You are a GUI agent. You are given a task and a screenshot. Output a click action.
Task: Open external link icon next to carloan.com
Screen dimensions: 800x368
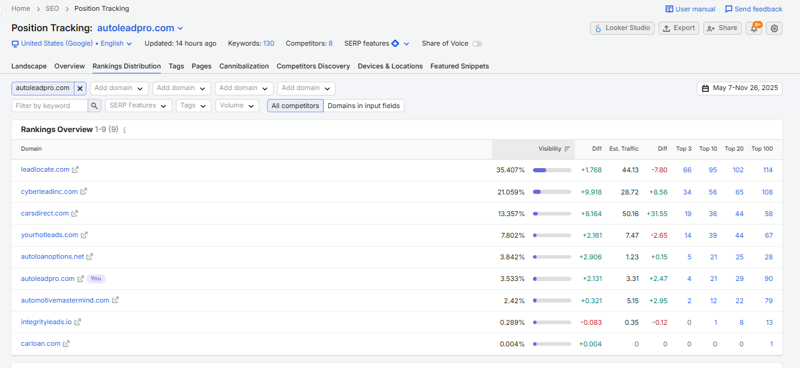pyautogui.click(x=66, y=343)
